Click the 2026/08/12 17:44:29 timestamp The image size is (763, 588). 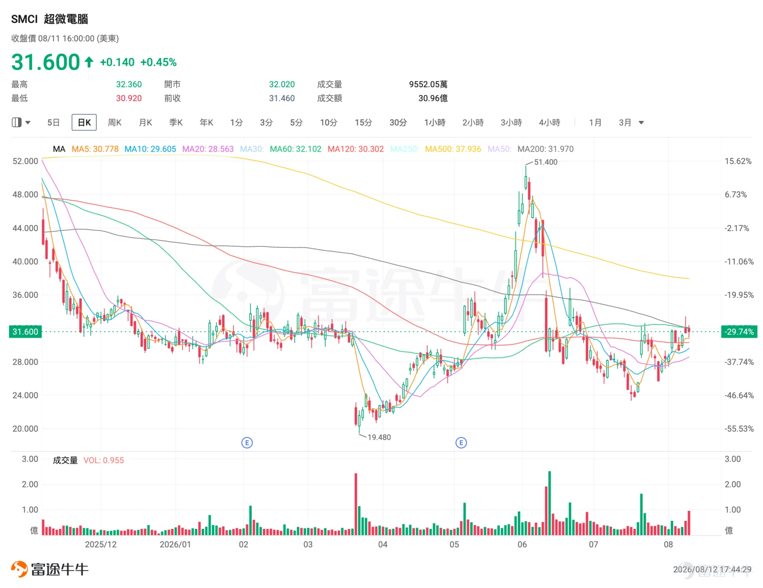coord(712,569)
